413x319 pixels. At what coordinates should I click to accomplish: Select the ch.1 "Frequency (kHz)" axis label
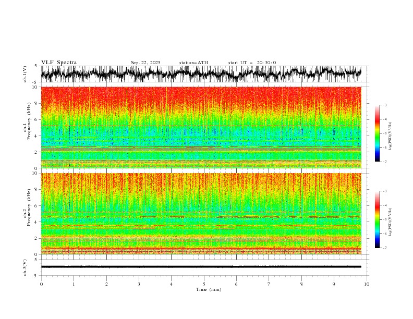point(29,121)
